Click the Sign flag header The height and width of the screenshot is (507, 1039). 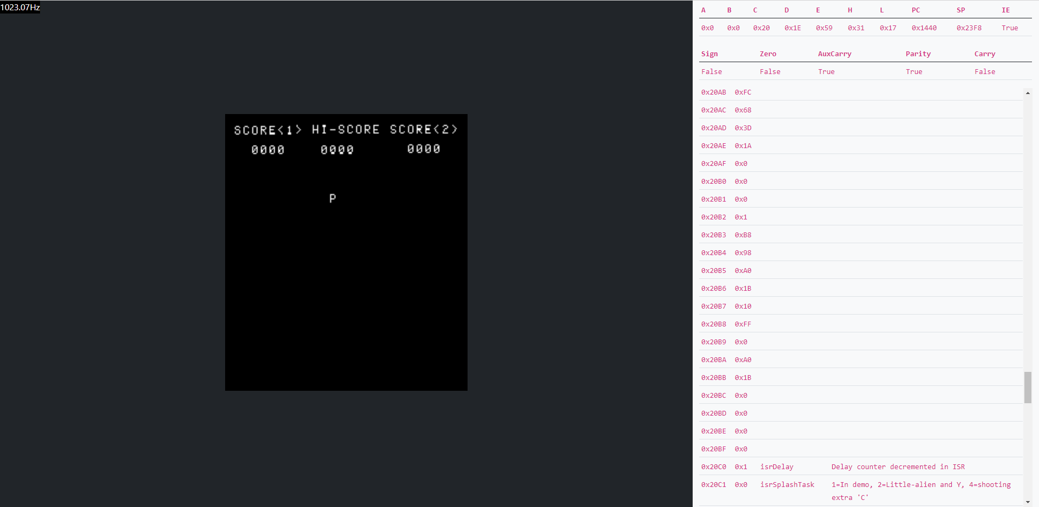(709, 54)
